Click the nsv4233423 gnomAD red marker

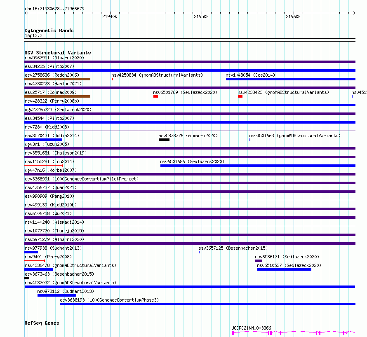click(x=240, y=96)
